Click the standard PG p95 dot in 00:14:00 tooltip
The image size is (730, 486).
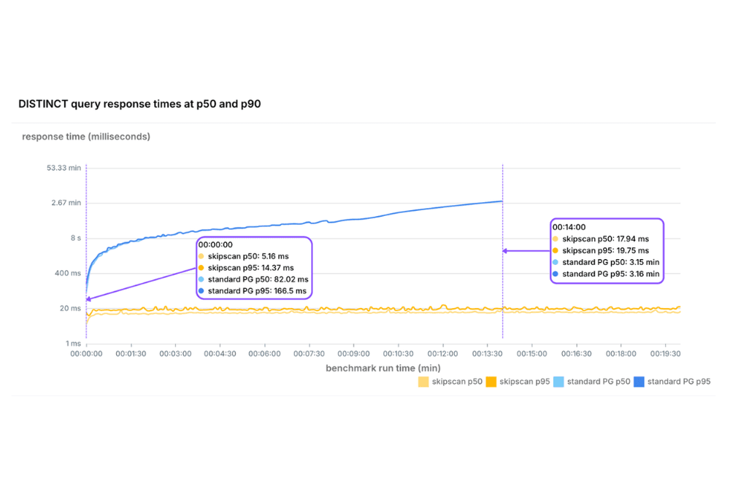click(x=556, y=274)
